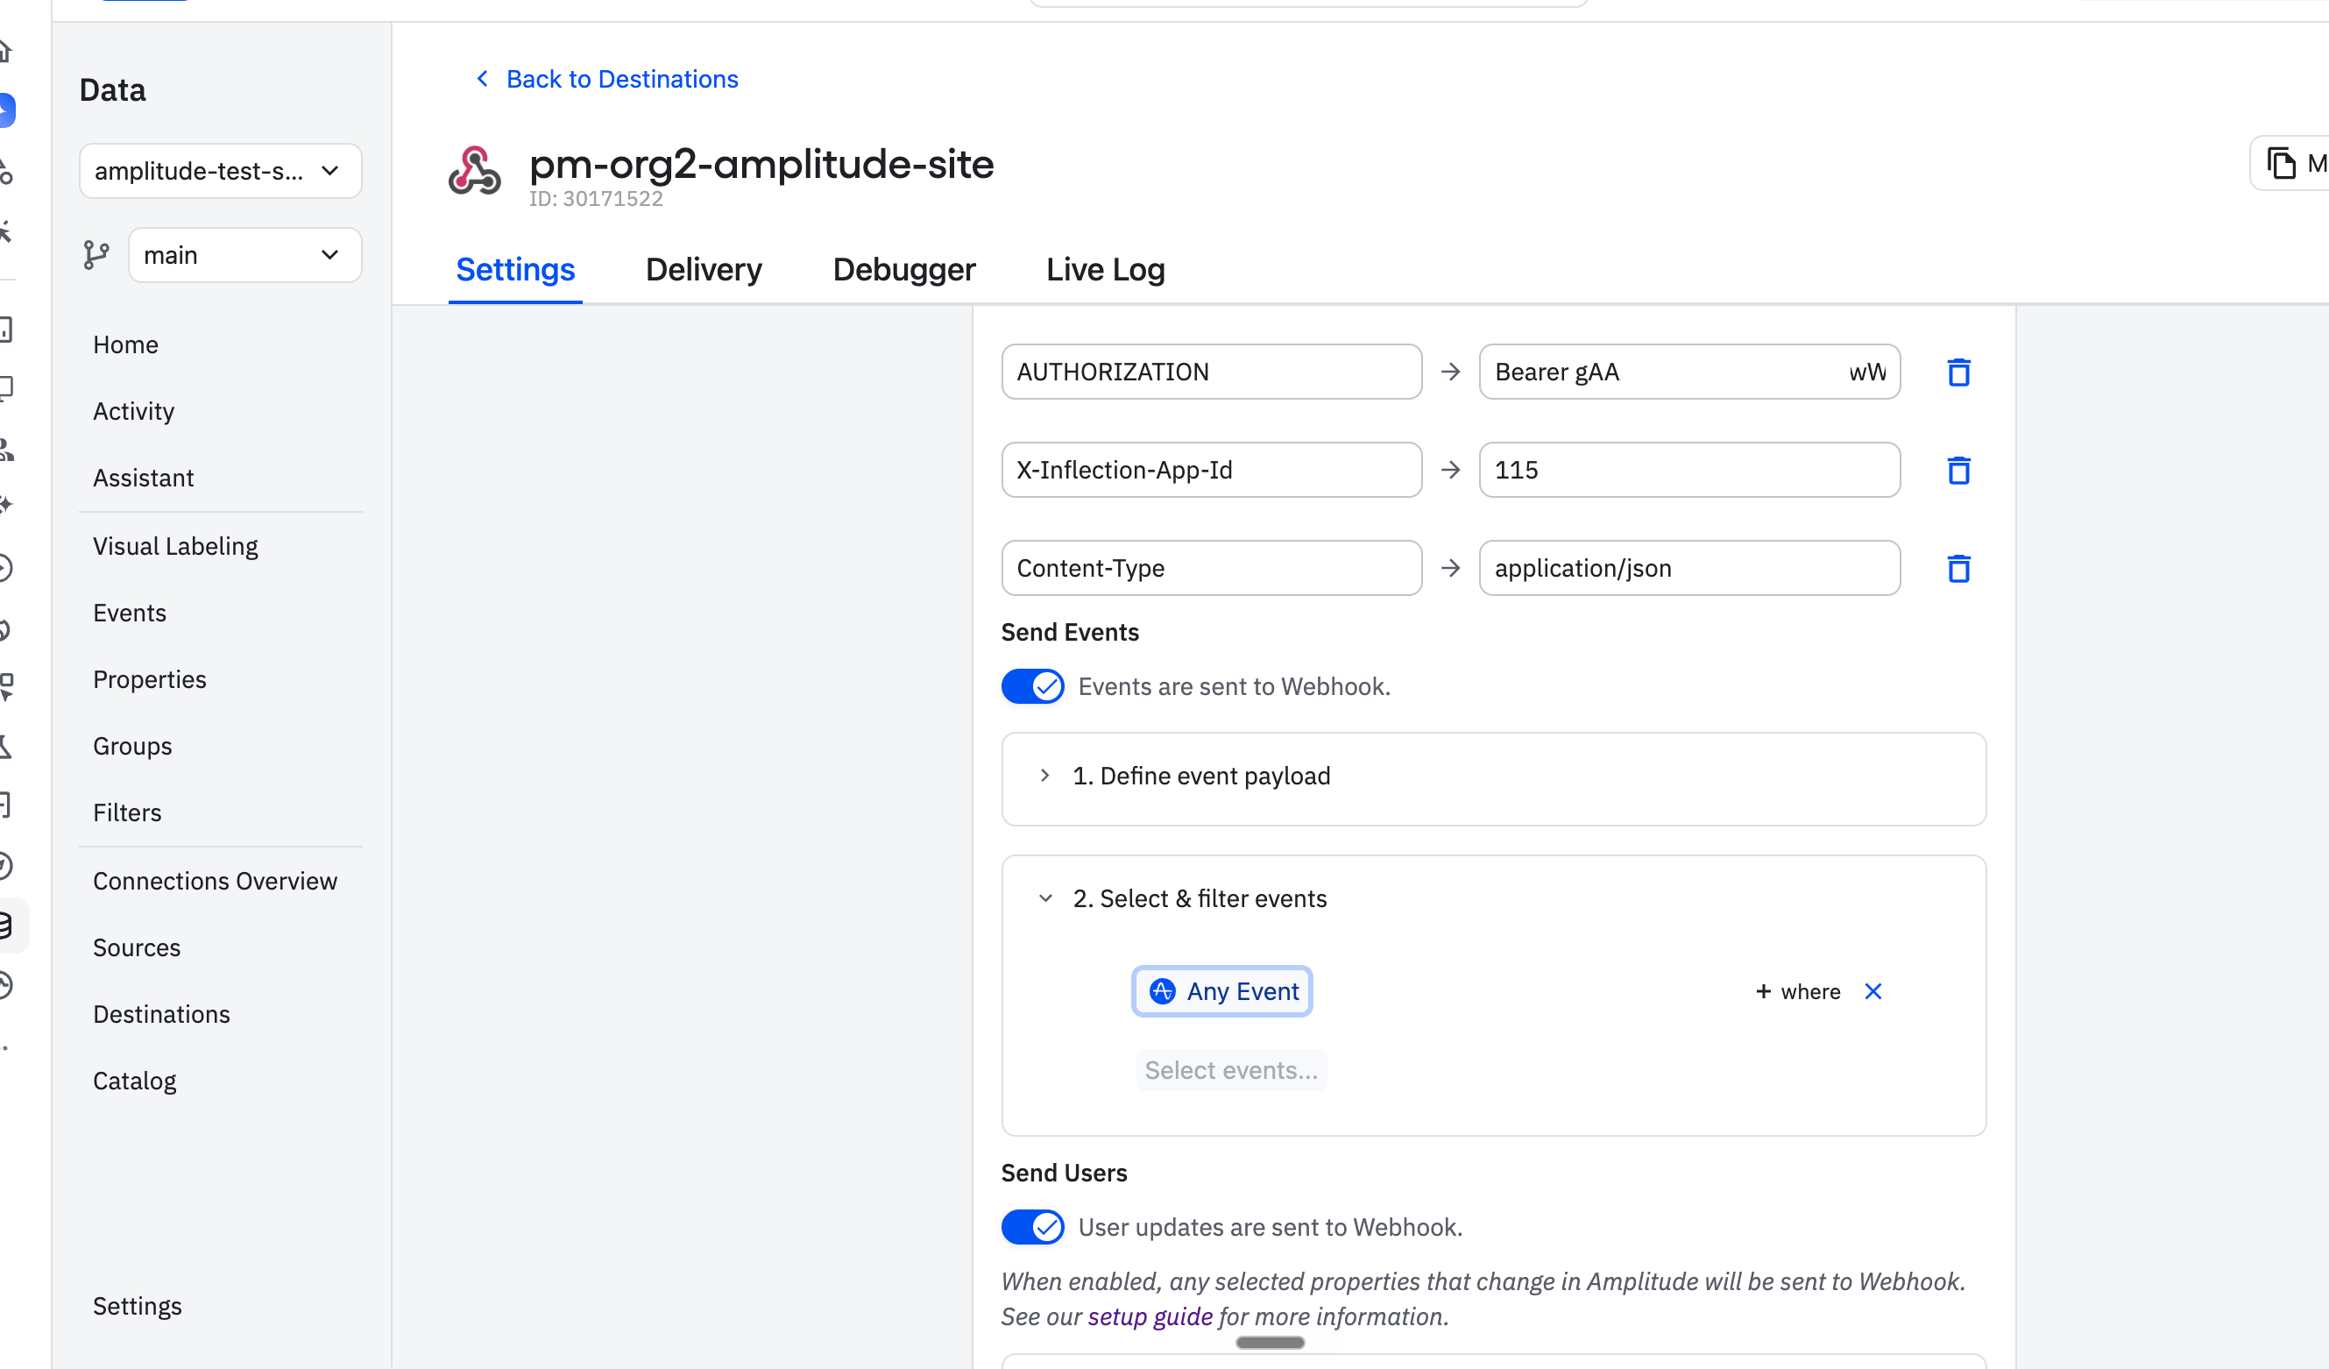
Task: Open Filters in Data sidebar
Action: (x=128, y=812)
